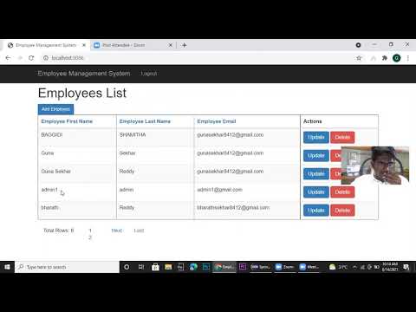Click the Logout link
Screen dimensions: 416x312
pos(149,74)
